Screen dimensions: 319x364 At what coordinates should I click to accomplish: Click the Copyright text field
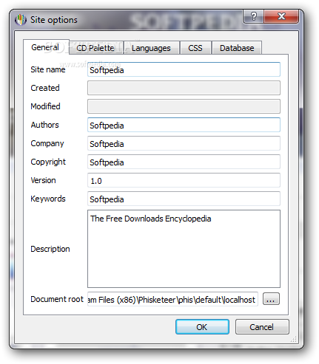click(184, 162)
